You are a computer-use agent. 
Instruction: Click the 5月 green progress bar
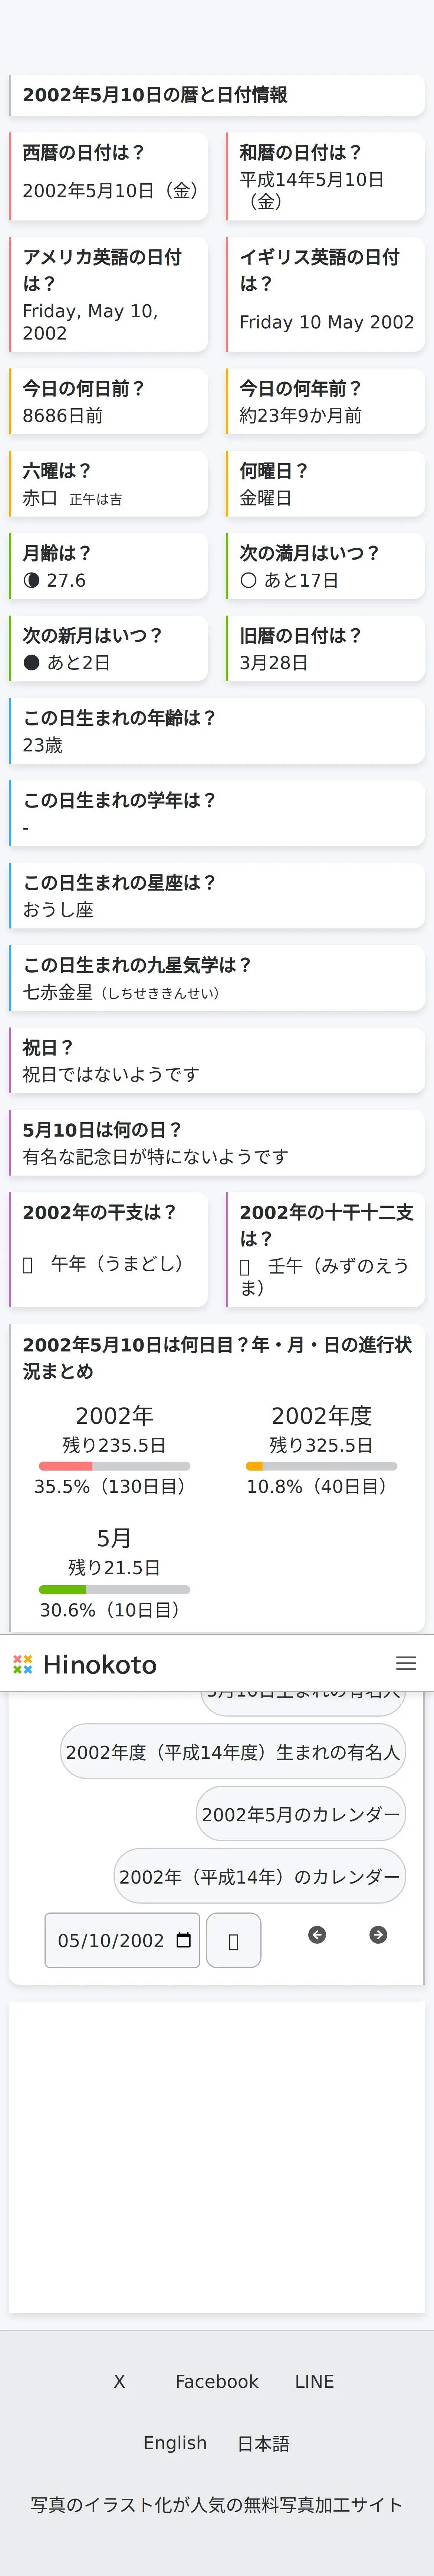(x=114, y=1589)
